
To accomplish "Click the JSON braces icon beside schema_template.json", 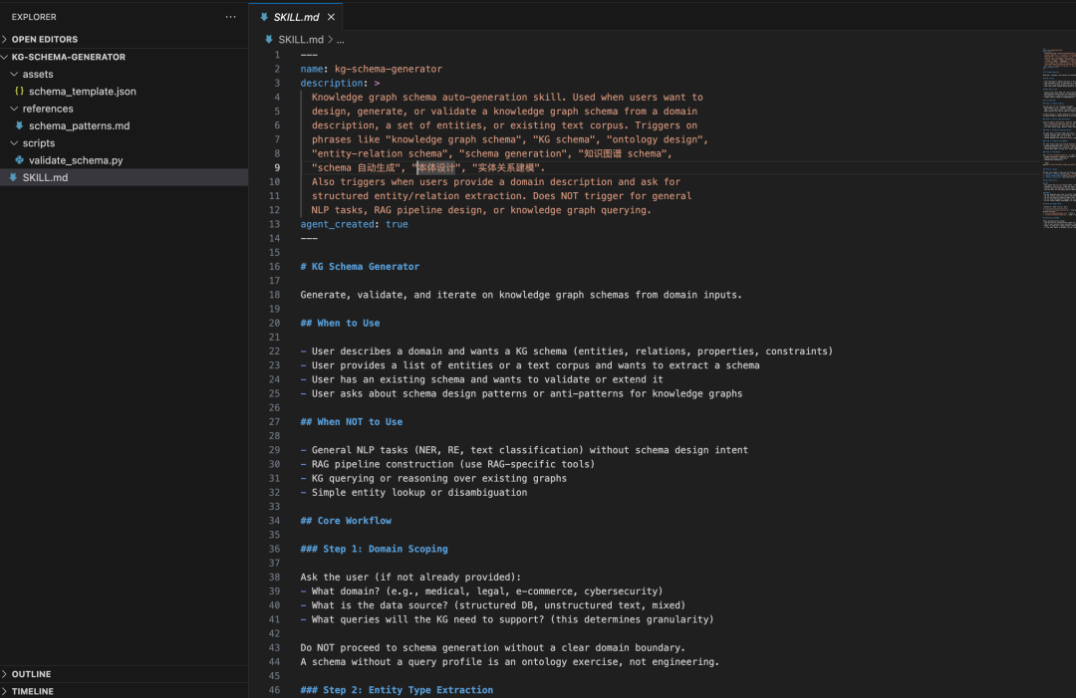I will coord(19,92).
